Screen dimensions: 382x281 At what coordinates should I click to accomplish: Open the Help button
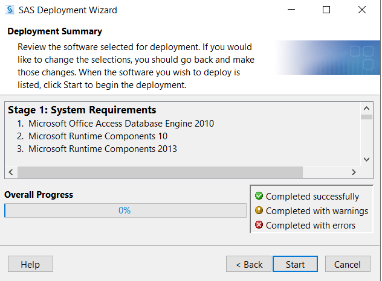tap(30, 264)
